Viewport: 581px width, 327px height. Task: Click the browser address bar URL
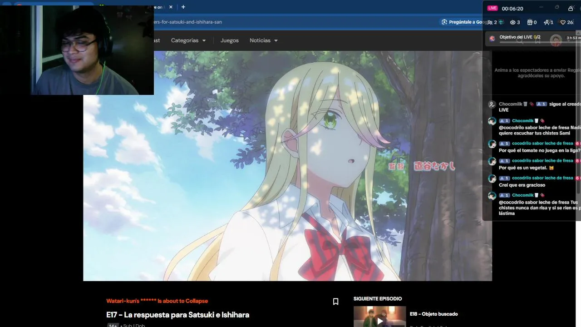coord(188,22)
